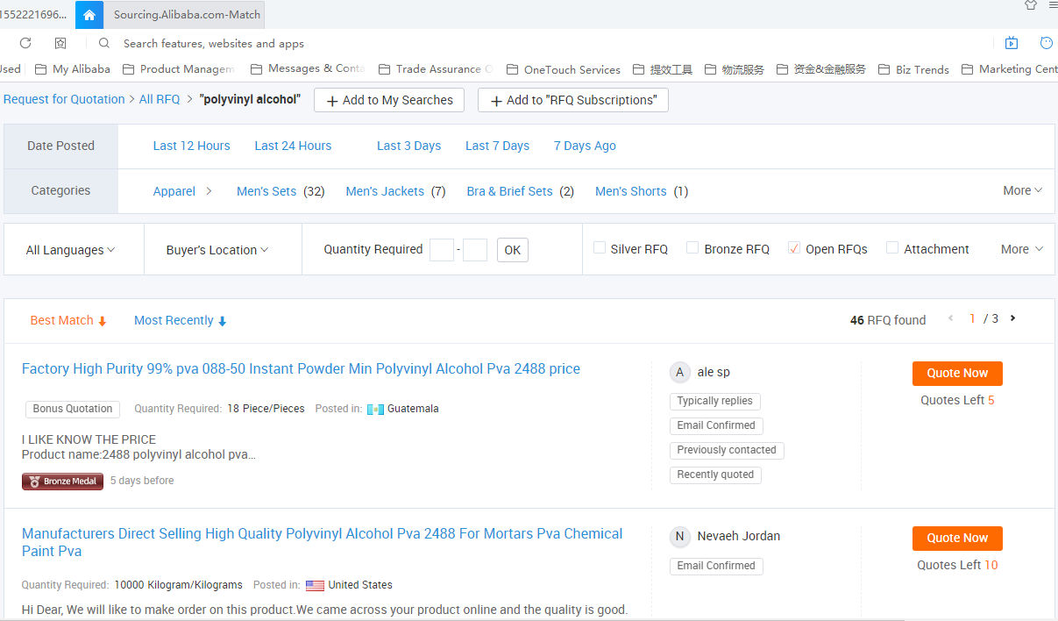Go to next RFQ results page arrow
Image resolution: width=1058 pixels, height=621 pixels.
pyautogui.click(x=1013, y=318)
